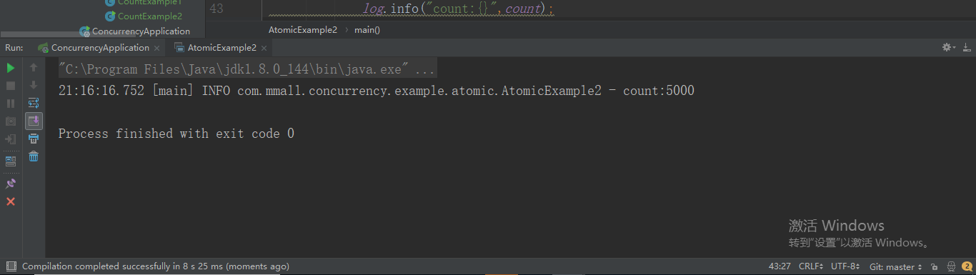Open event log notifications badge 2
The width and height of the screenshot is (976, 275).
pos(967,266)
